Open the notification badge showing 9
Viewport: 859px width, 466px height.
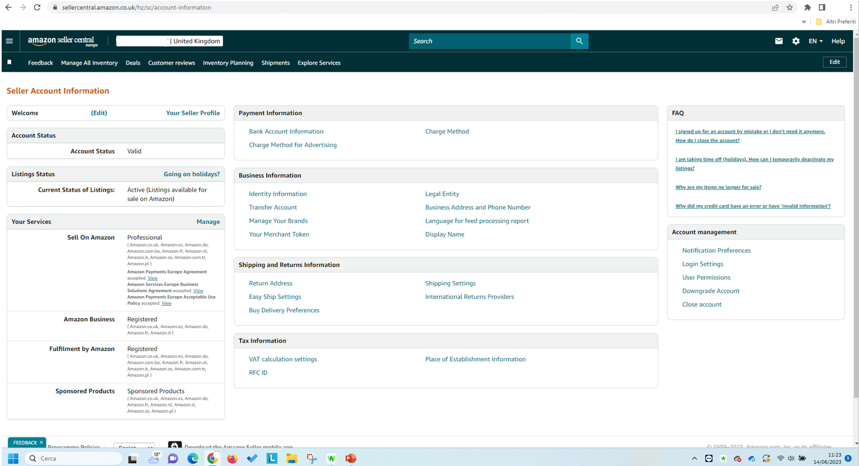(848, 458)
